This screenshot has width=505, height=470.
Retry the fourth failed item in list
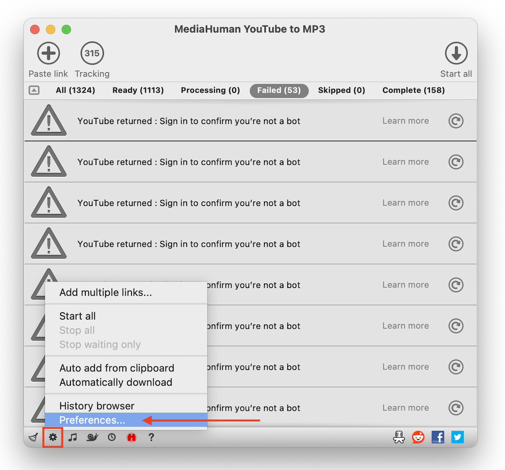(456, 244)
